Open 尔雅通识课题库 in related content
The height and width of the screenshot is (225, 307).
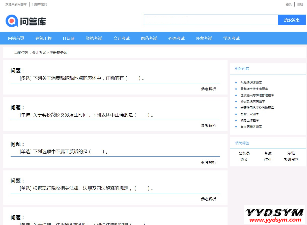(251, 83)
